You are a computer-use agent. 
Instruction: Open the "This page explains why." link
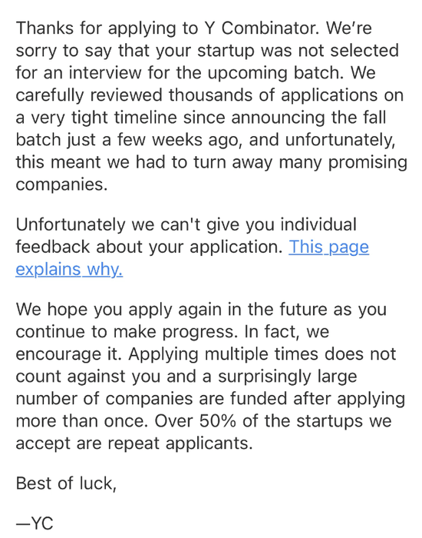[329, 247]
